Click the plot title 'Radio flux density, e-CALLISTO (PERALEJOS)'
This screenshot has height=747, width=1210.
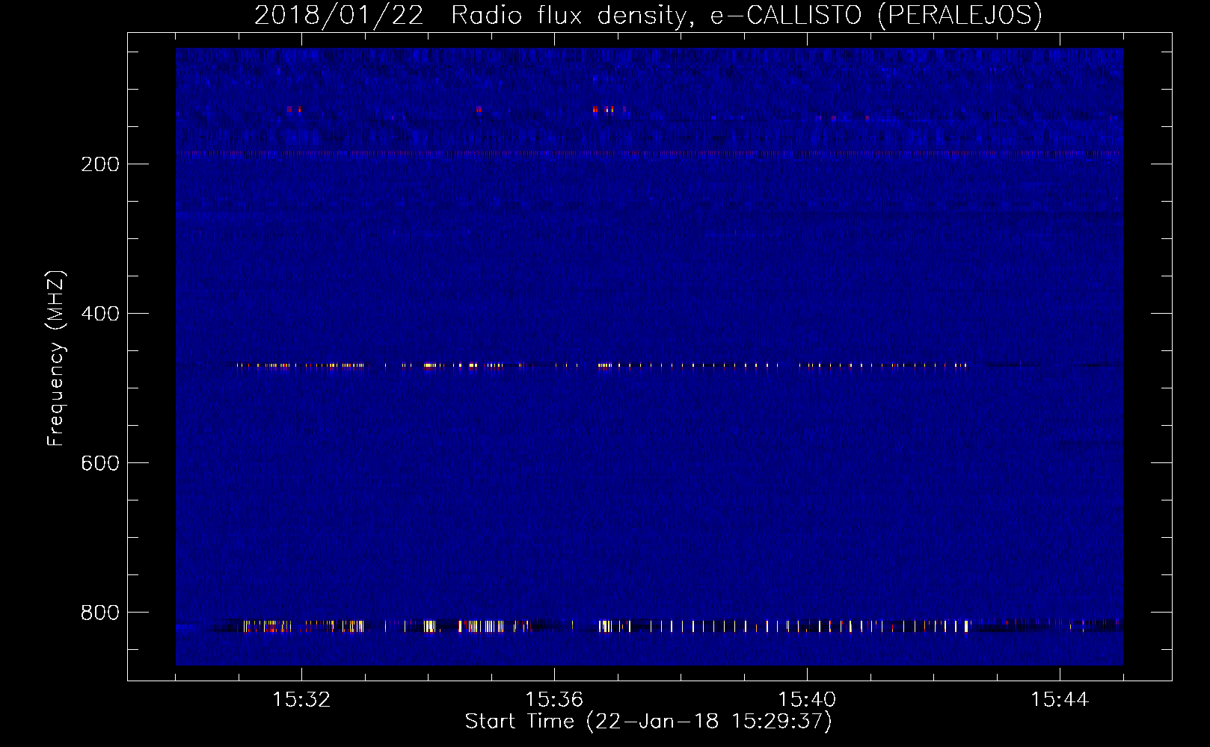click(x=746, y=15)
